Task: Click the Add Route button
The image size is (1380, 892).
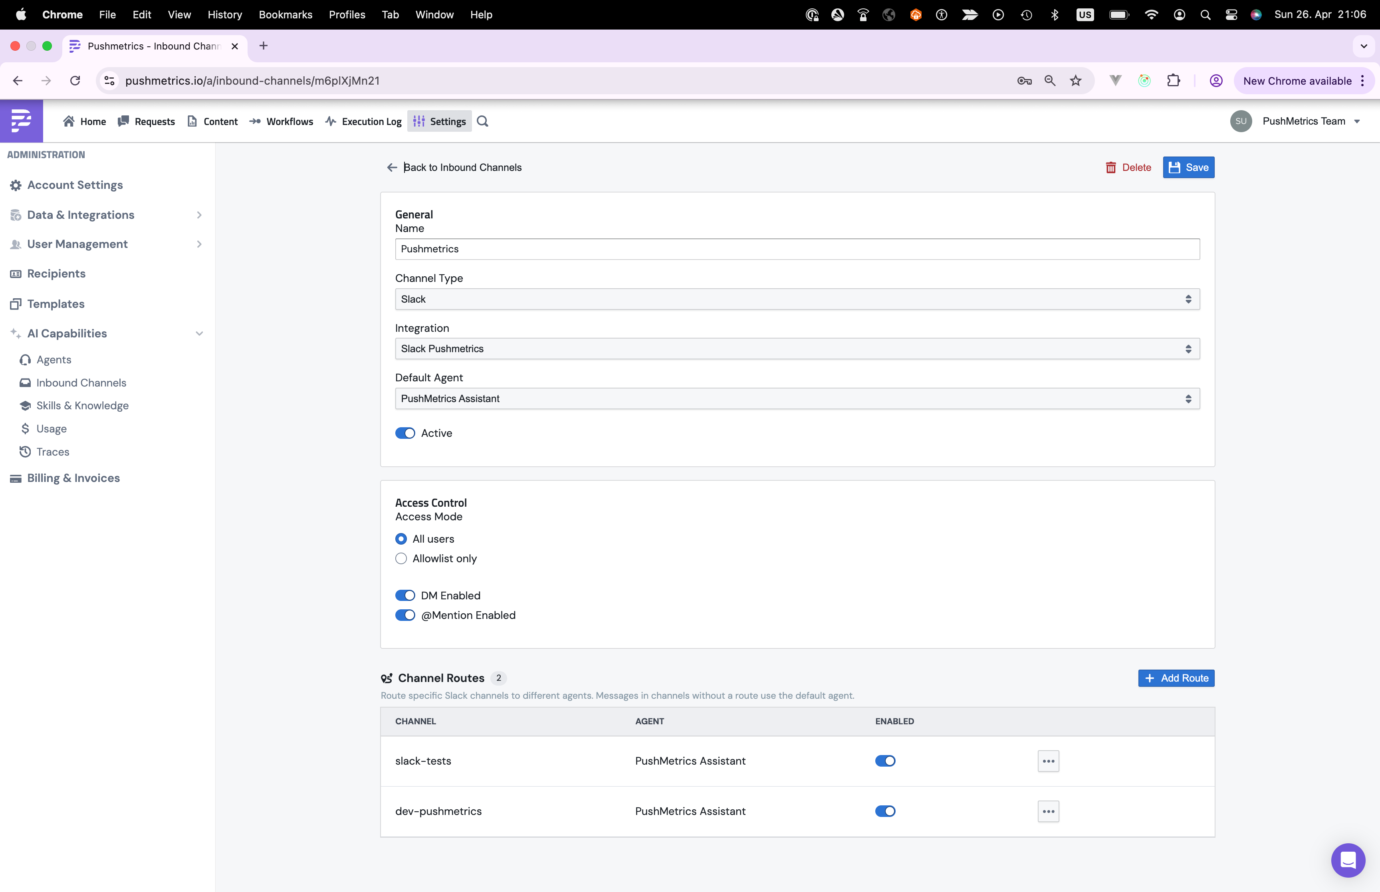Action: click(x=1176, y=678)
